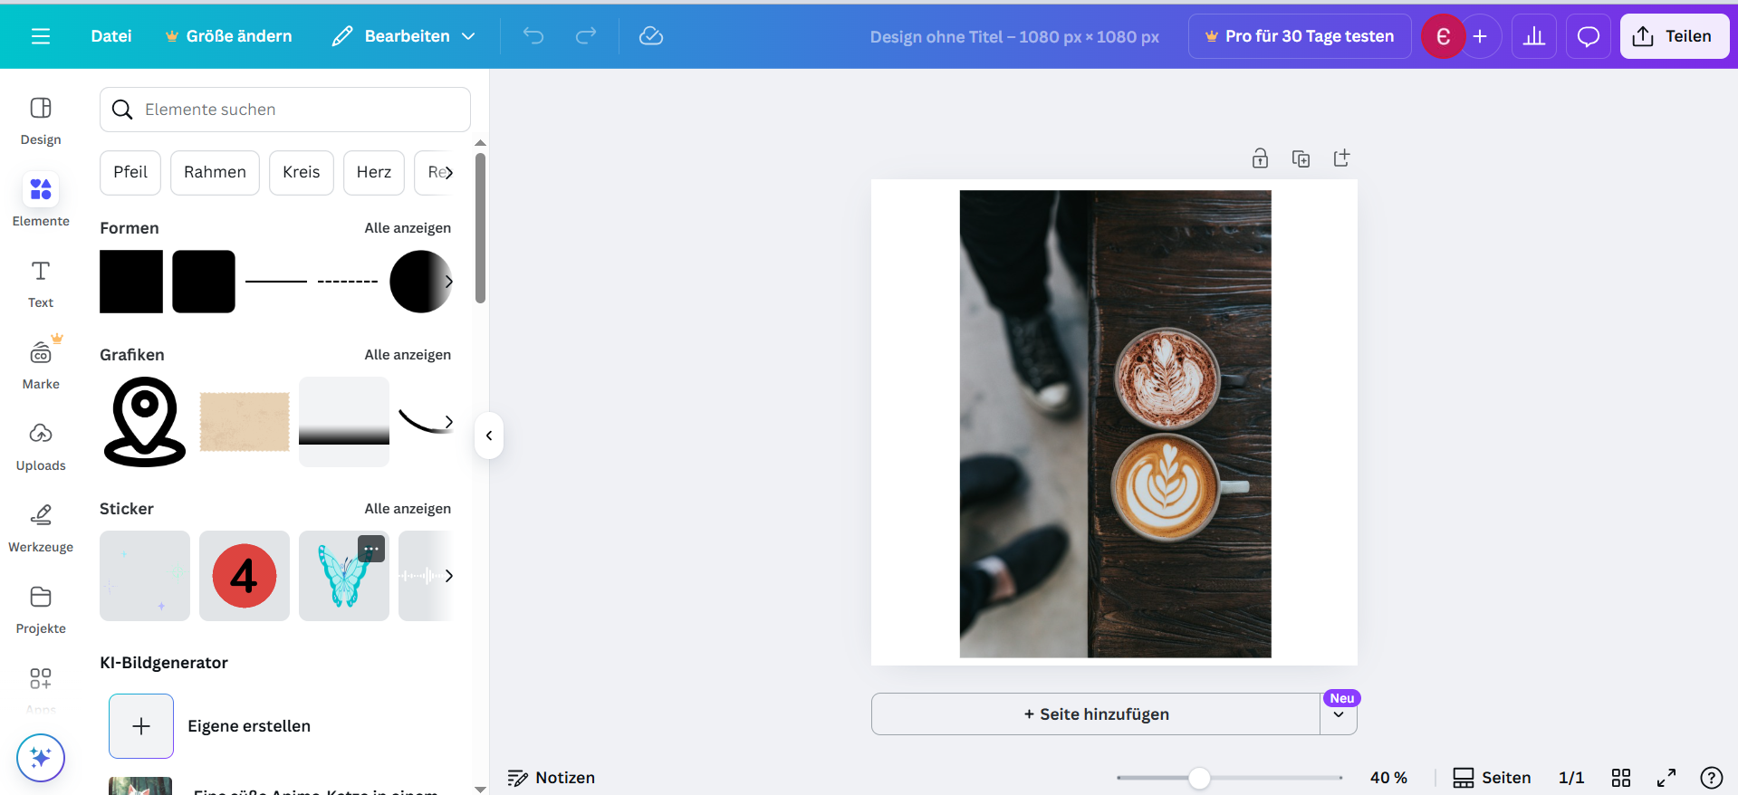This screenshot has height=795, width=1738.
Task: Open the Uploads panel in sidebar
Action: pos(41,445)
